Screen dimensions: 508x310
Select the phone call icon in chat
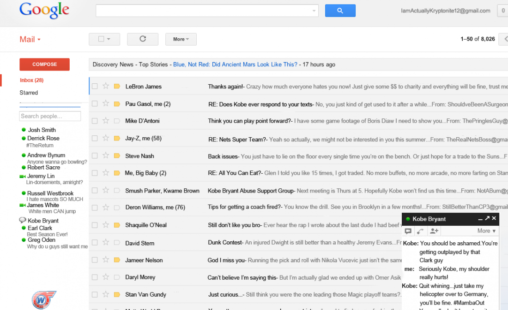coord(420,231)
